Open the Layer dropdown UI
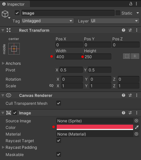The width and height of the screenshot is (141, 160). click(x=115, y=21)
